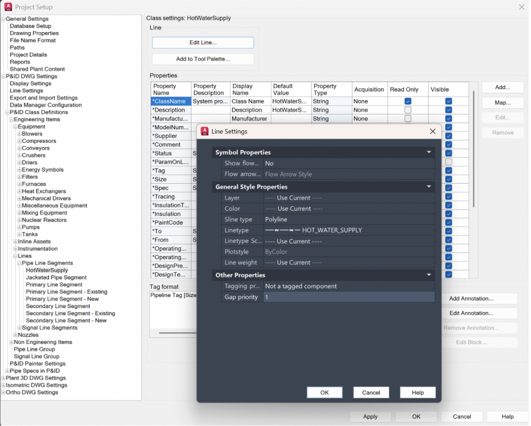Close the Project Setup window

click(x=522, y=7)
